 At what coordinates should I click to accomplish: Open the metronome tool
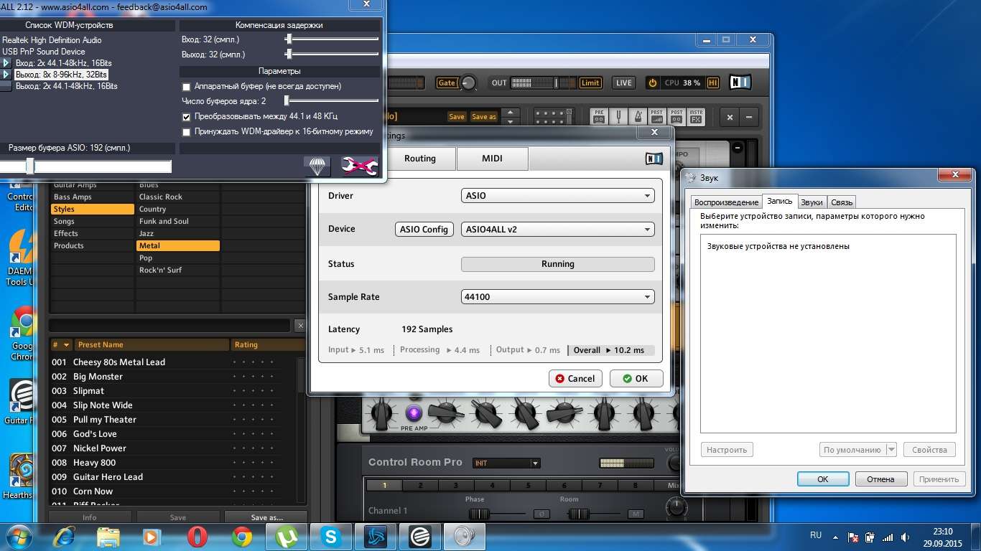[x=637, y=116]
